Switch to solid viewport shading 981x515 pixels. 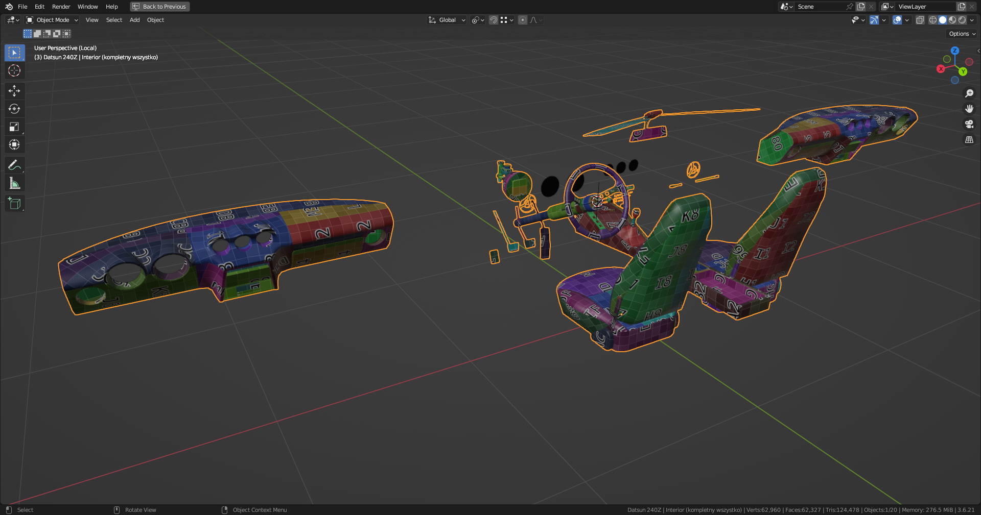coord(943,20)
